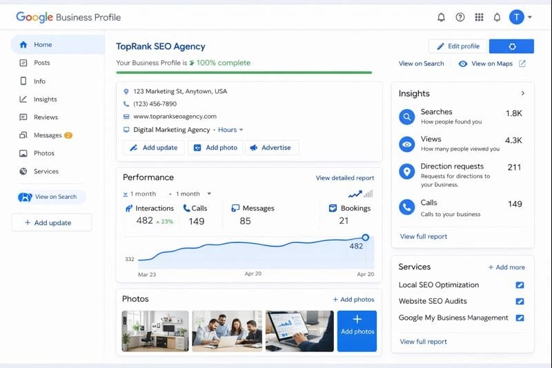The height and width of the screenshot is (368, 552).
Task: Click external link icon after View on Maps
Action: coord(522,64)
